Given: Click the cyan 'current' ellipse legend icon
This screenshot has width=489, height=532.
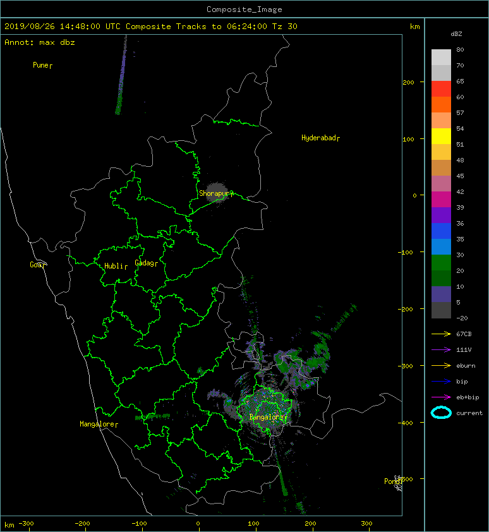Looking at the screenshot, I should [x=441, y=413].
